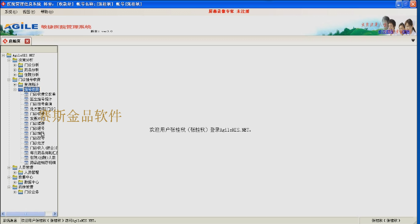
Task: Open the 发票补打 item icon
Action: click(26, 119)
